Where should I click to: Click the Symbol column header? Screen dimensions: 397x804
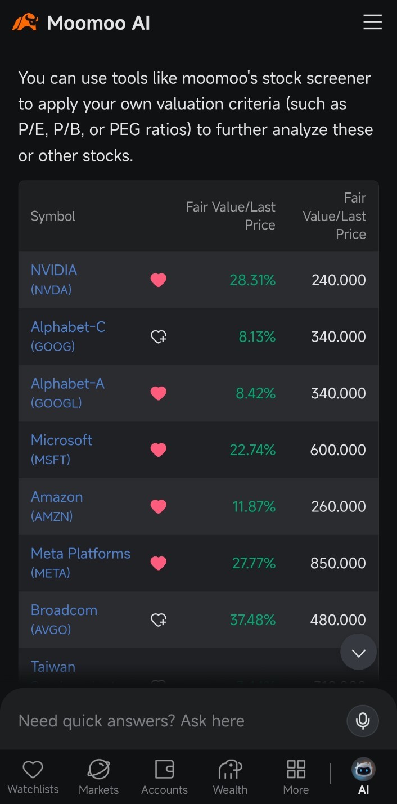click(x=53, y=216)
